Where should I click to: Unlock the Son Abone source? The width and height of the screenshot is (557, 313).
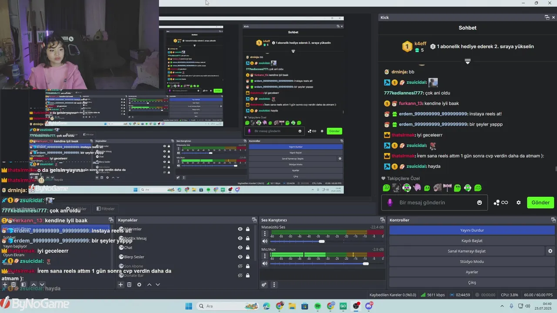point(248,266)
